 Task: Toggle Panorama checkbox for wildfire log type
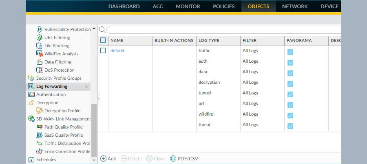coord(290,116)
